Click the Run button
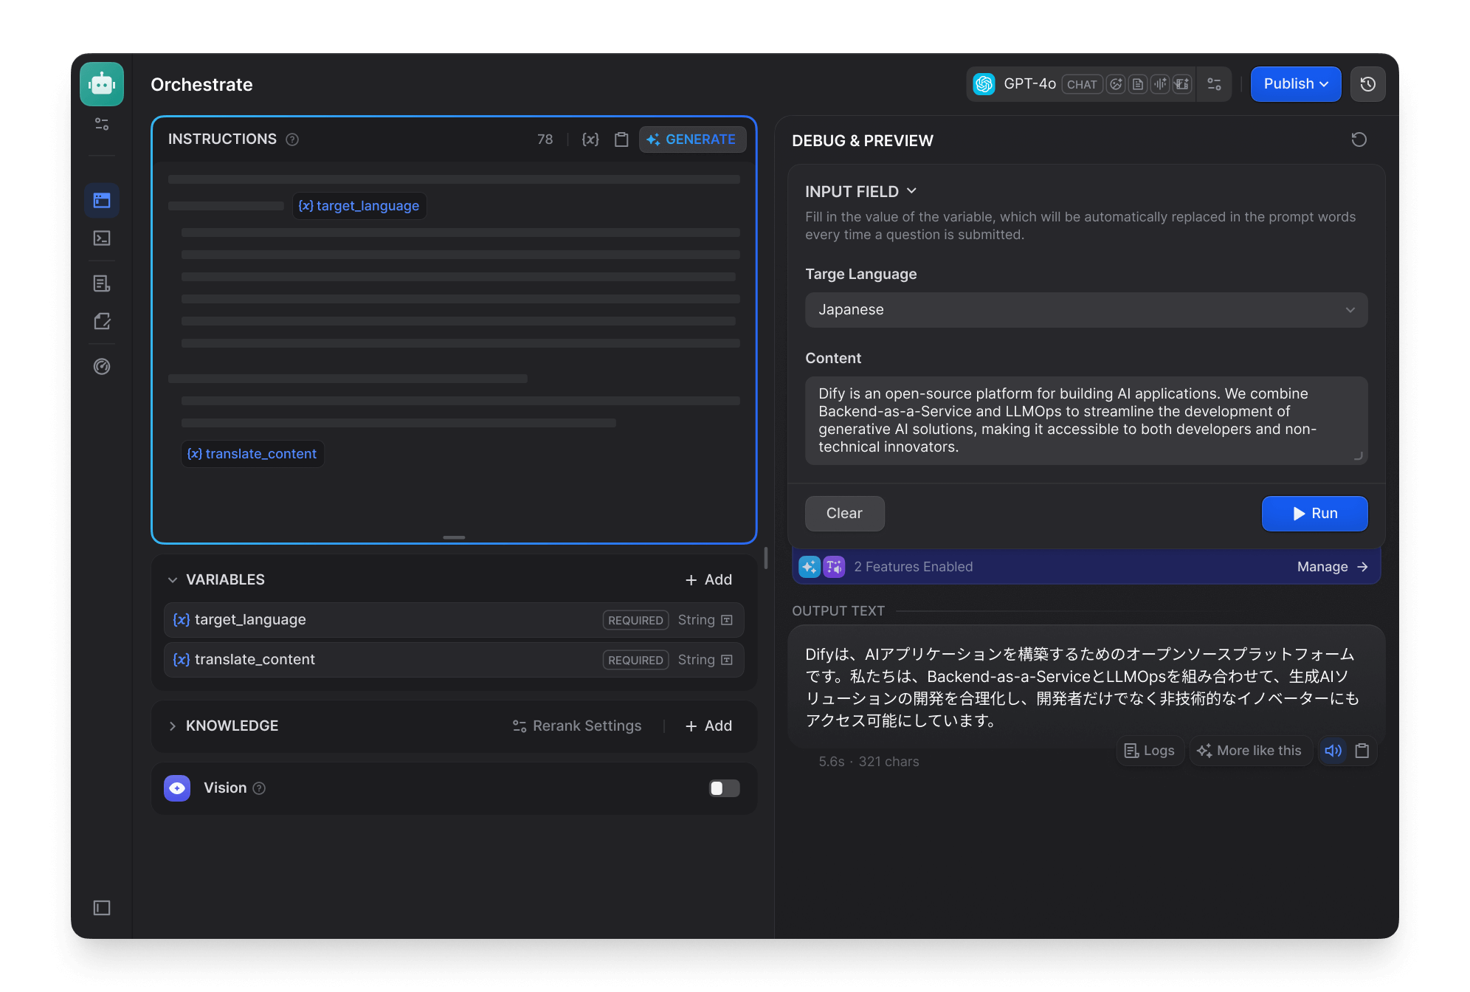 (x=1314, y=514)
